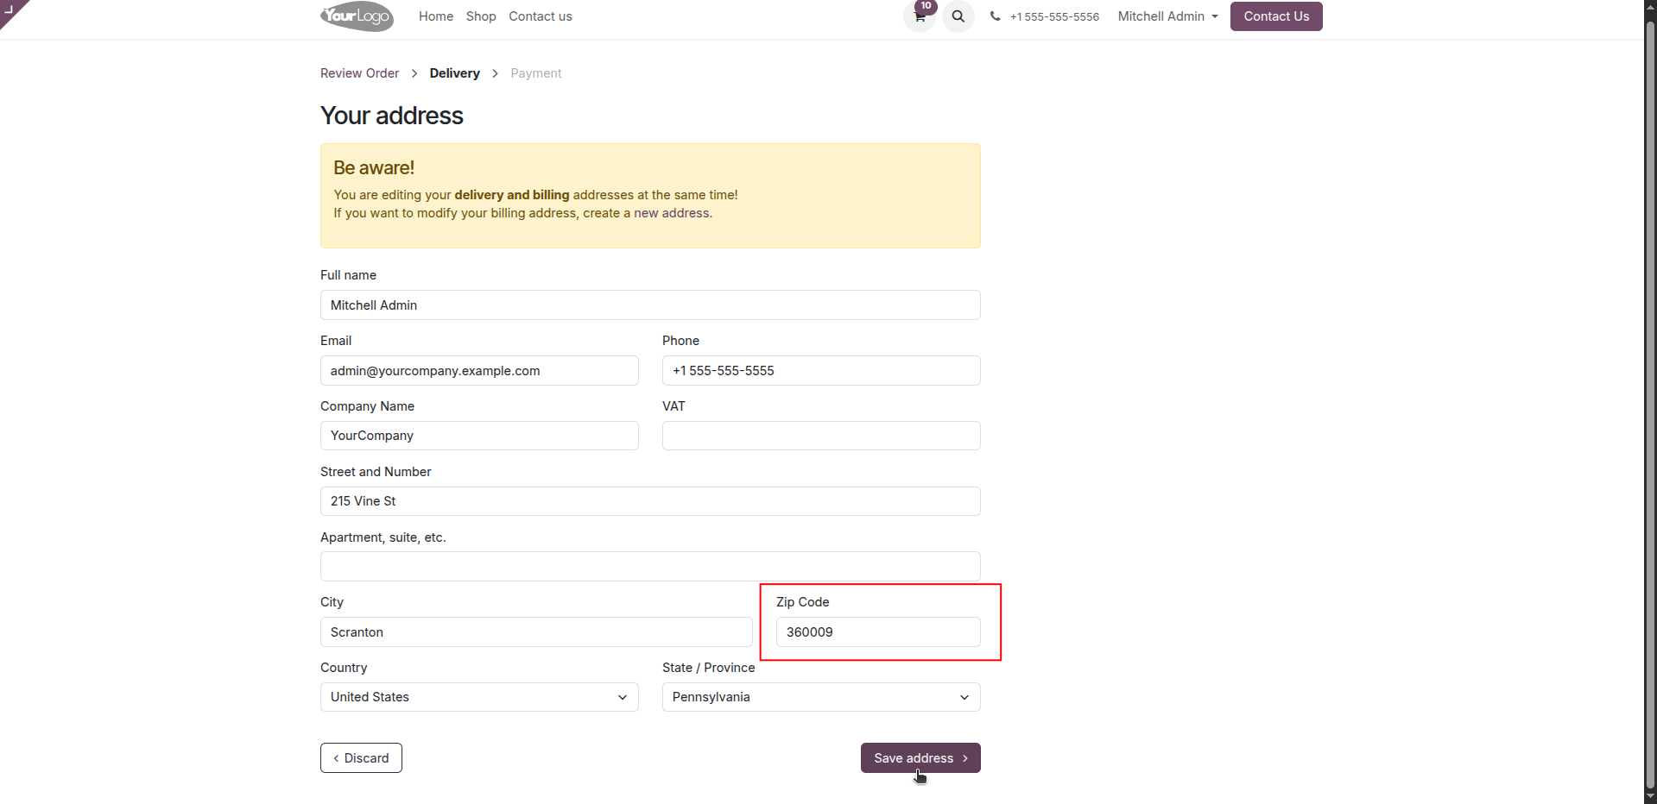Click the Zip Code input field
This screenshot has height=804, width=1657.
(x=878, y=632)
